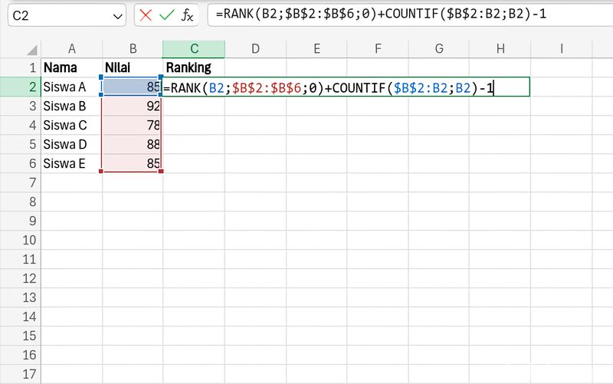This screenshot has height=384, width=613.
Task: Select column F header
Action: coord(378,49)
